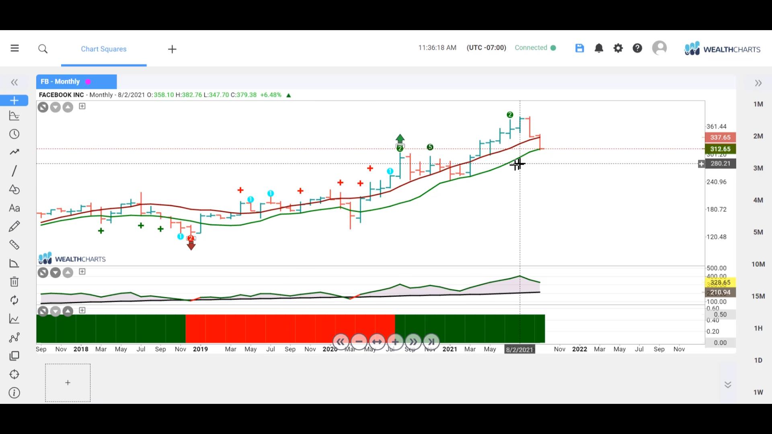Select the FB - Monthly chart tab
This screenshot has width=772, height=434.
click(x=76, y=82)
